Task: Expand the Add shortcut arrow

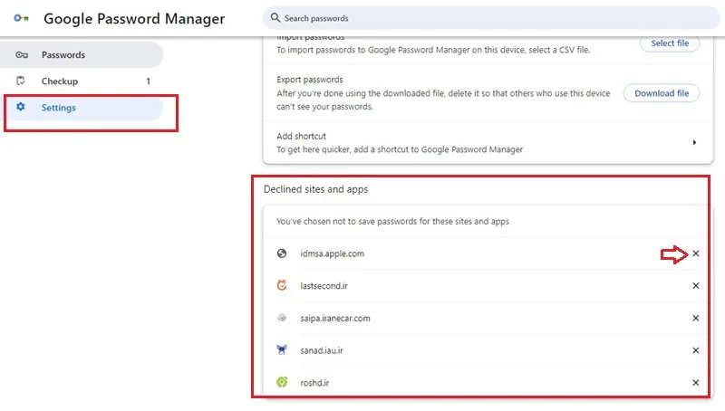Action: point(694,143)
